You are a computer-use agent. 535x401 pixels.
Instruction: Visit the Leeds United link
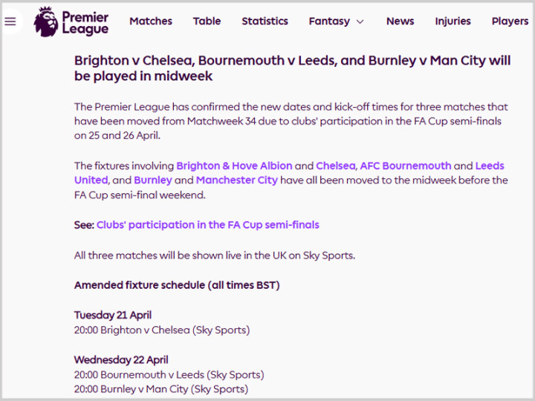coord(489,166)
